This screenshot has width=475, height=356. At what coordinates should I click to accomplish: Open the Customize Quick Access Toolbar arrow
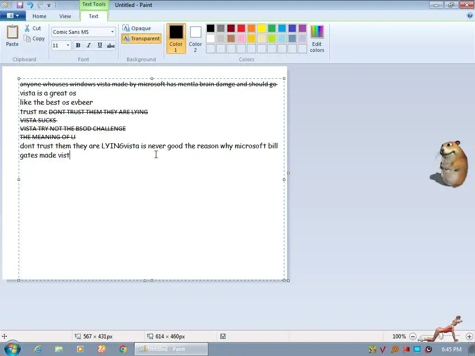pyautogui.click(x=49, y=5)
